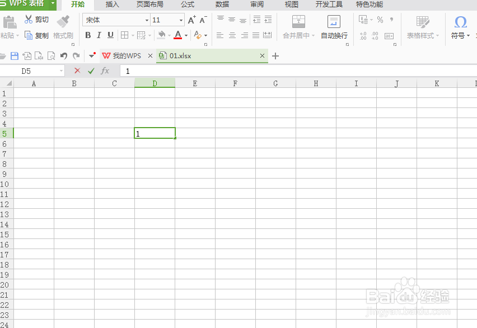Click the distributed alignment icon
This screenshot has height=328, width=477.
click(267, 35)
